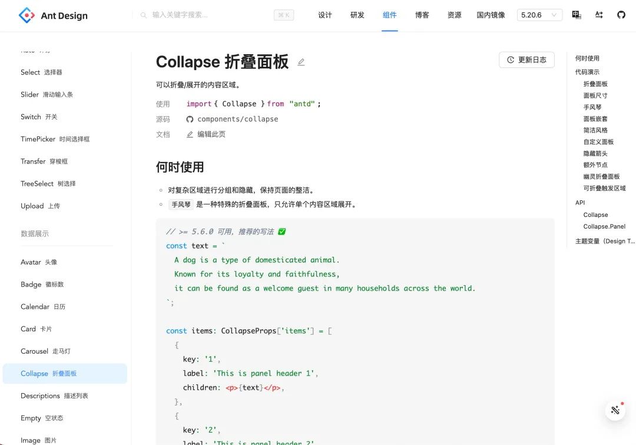Click the const items: CollapseProps code line
Screen dimensions: 636x445
tap(249, 331)
